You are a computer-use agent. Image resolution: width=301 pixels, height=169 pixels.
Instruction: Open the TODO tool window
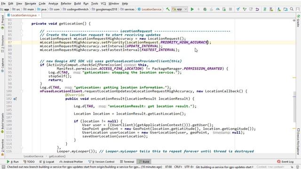point(29,161)
